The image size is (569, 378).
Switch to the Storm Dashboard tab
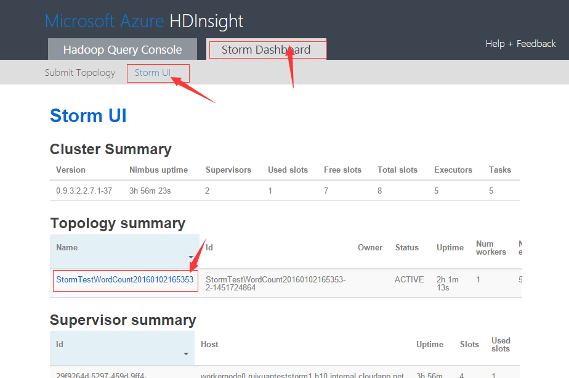coord(266,50)
